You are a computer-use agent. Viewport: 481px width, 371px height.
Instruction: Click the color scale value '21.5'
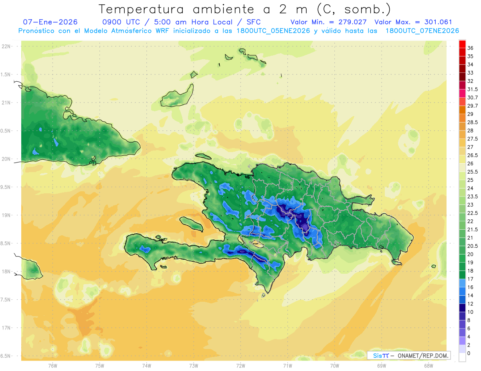pyautogui.click(x=473, y=230)
